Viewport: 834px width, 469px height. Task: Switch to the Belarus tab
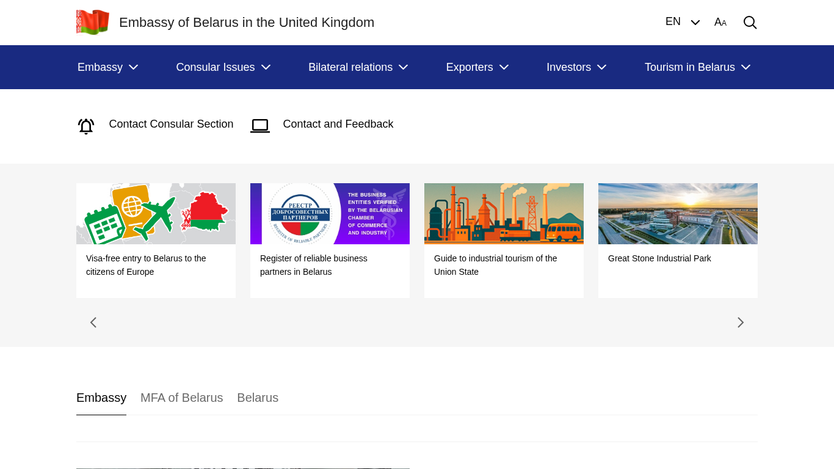(x=258, y=398)
